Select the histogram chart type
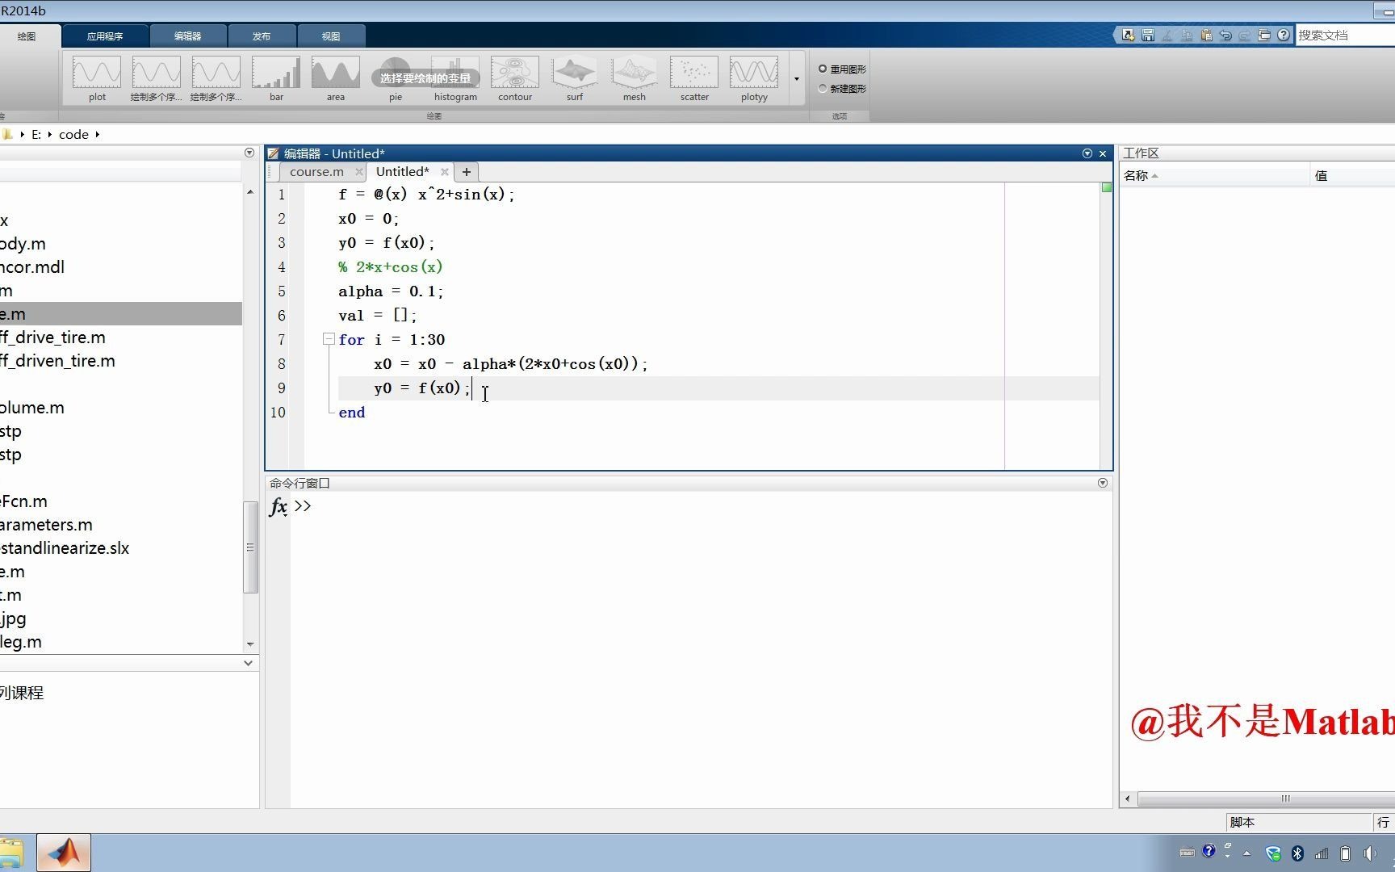Viewport: 1395px width, 872px height. pyautogui.click(x=455, y=78)
